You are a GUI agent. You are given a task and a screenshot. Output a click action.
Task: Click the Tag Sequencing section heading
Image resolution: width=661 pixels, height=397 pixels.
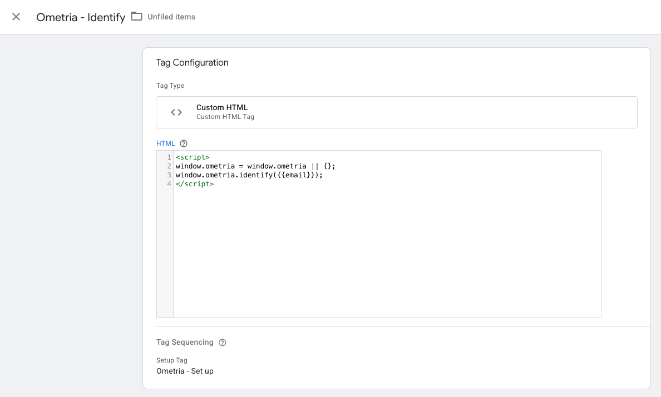click(185, 342)
